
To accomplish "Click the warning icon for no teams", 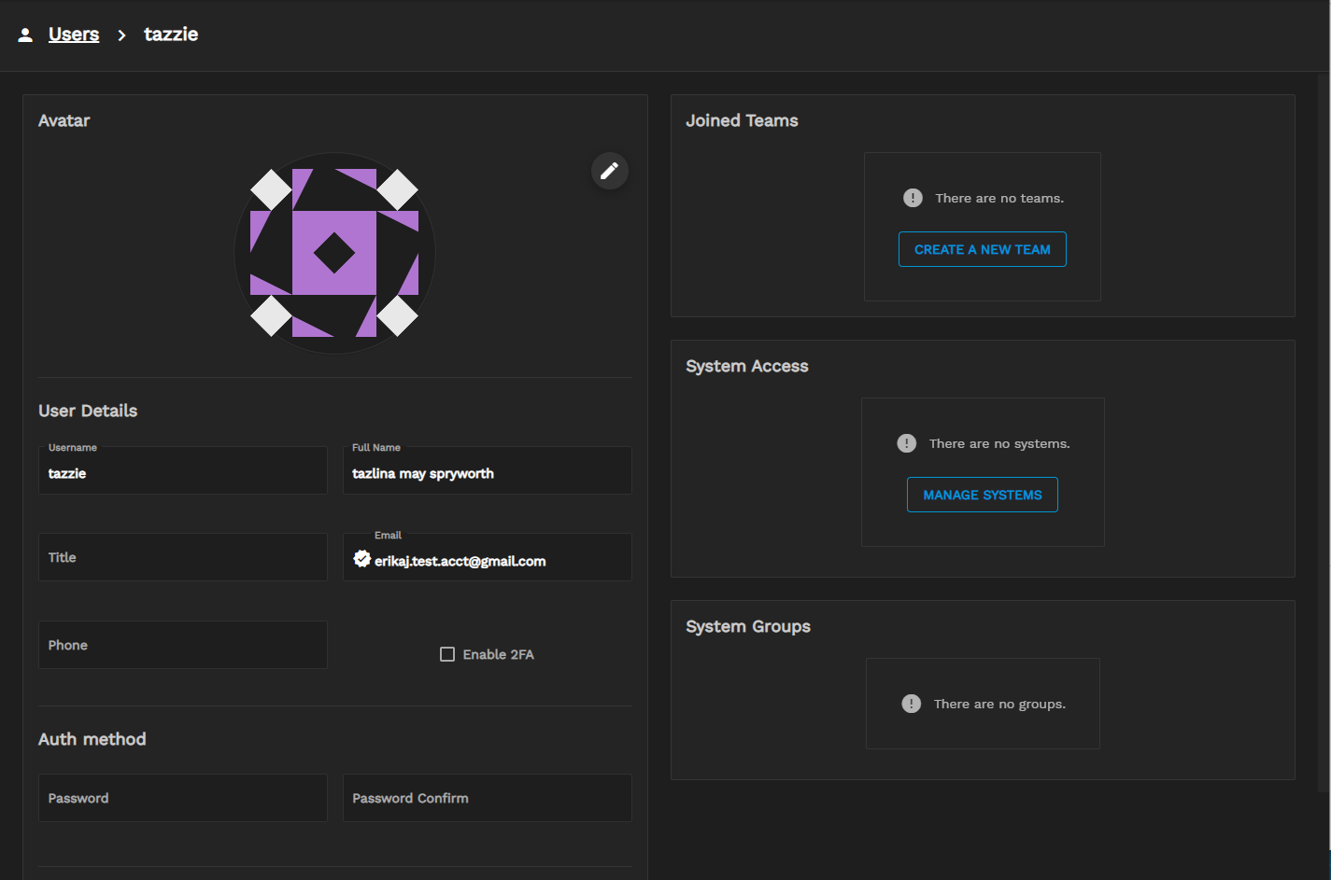I will pyautogui.click(x=913, y=198).
